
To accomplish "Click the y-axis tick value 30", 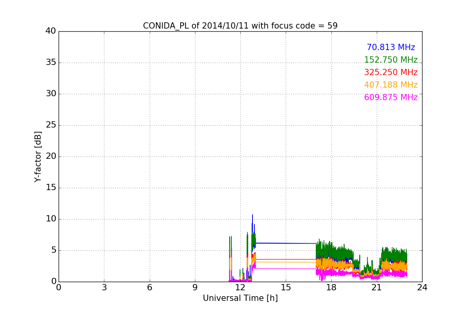I will 50,94.
